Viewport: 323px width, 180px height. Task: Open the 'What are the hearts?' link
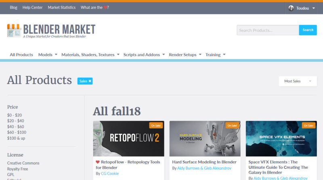95,7
